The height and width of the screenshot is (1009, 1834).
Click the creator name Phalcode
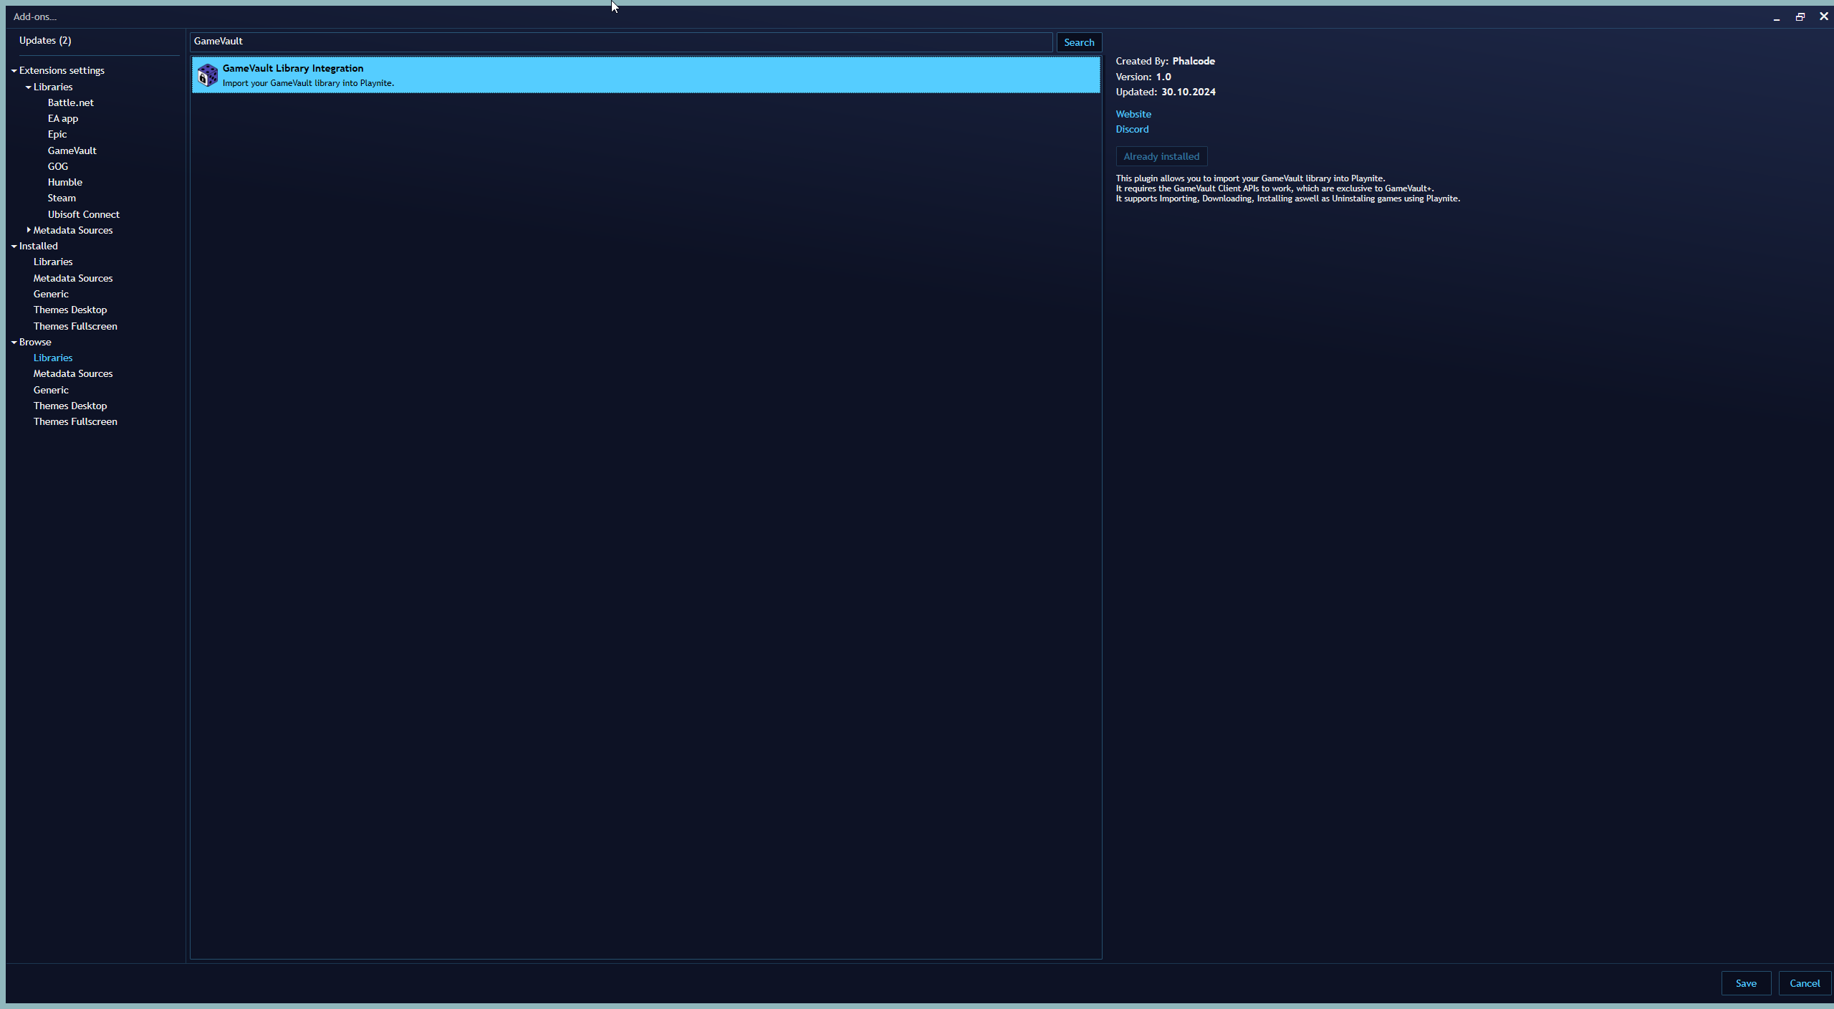coord(1194,61)
